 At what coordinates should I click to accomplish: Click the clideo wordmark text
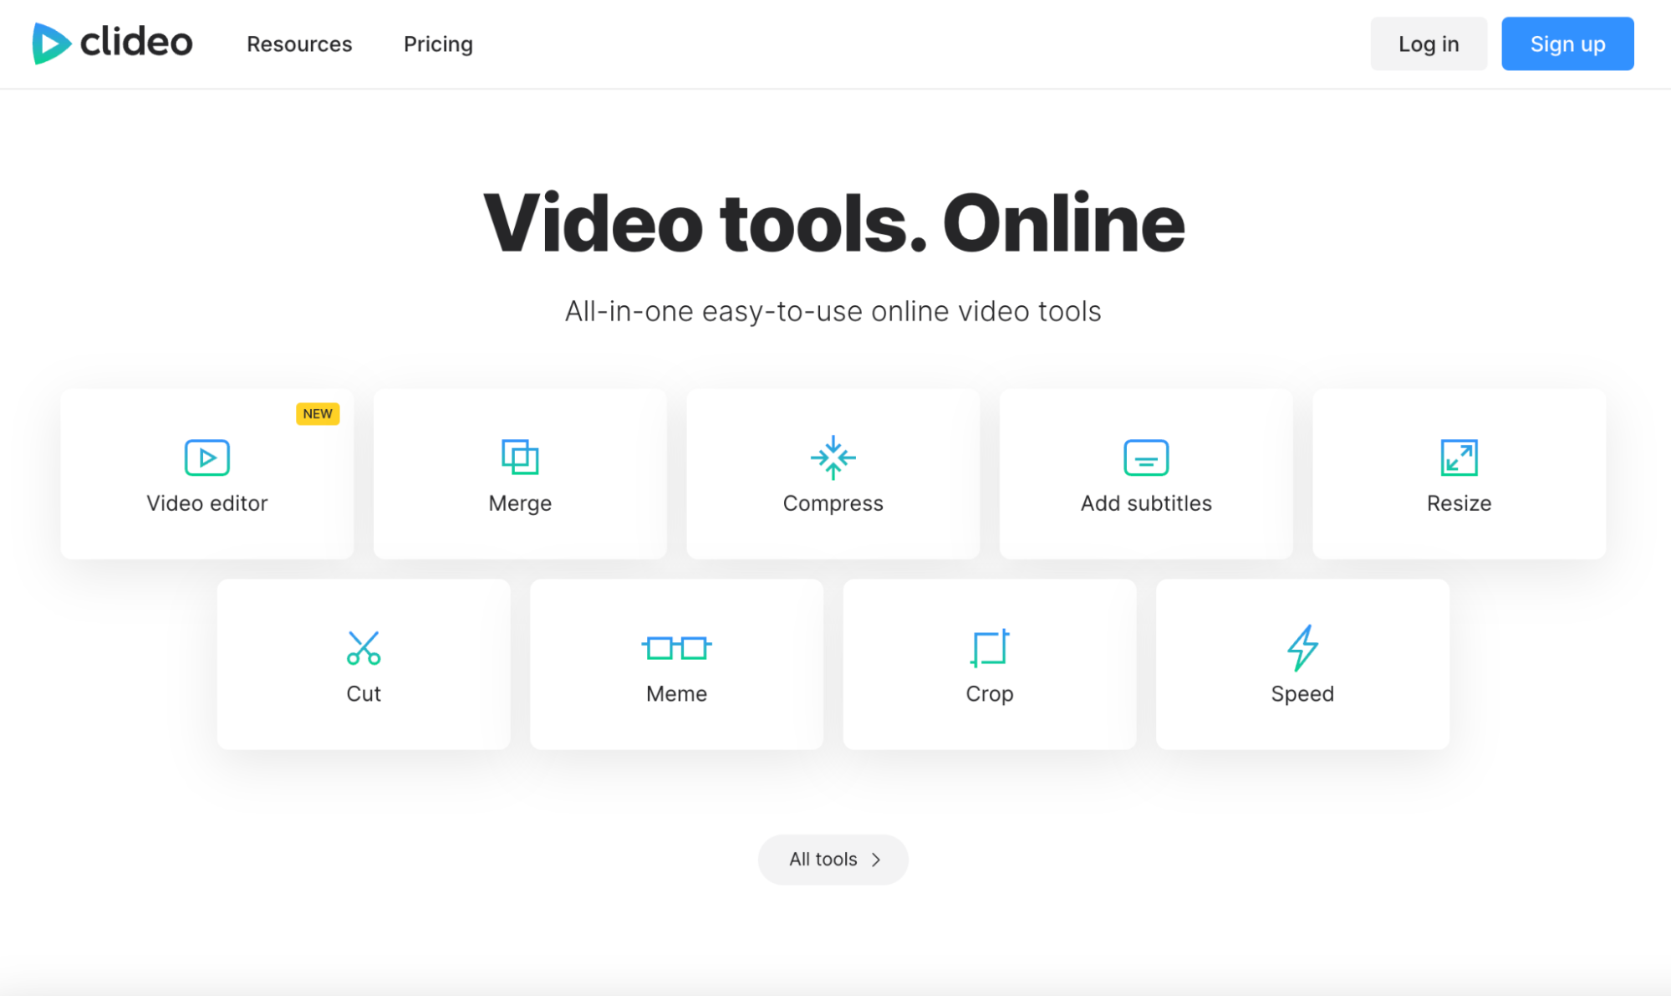point(136,42)
